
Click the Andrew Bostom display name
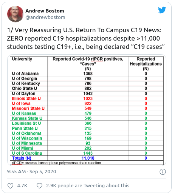pyautogui.click(x=45, y=11)
